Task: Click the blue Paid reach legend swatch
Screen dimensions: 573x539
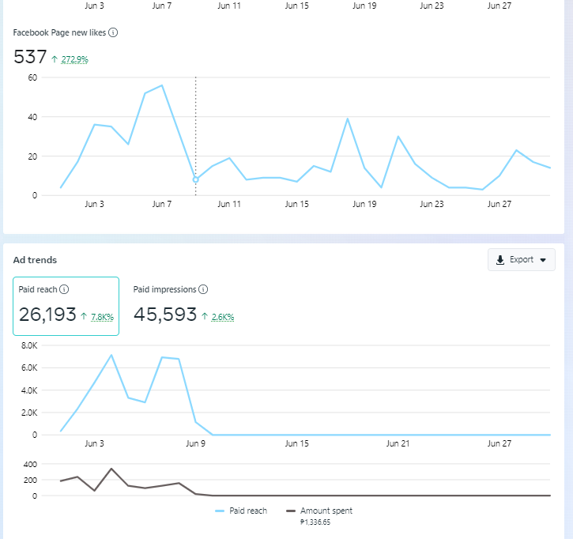Action: click(220, 511)
